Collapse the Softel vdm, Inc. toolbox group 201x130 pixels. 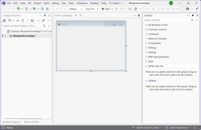pos(146,66)
